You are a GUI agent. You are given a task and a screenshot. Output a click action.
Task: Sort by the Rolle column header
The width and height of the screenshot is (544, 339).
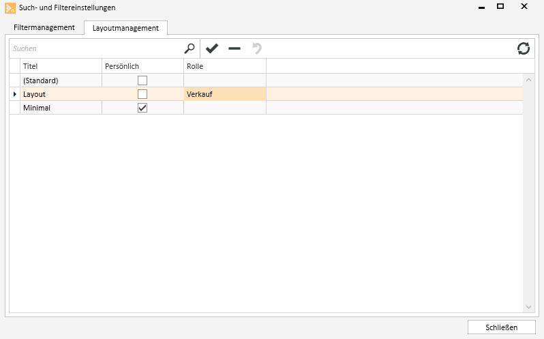[224, 66]
